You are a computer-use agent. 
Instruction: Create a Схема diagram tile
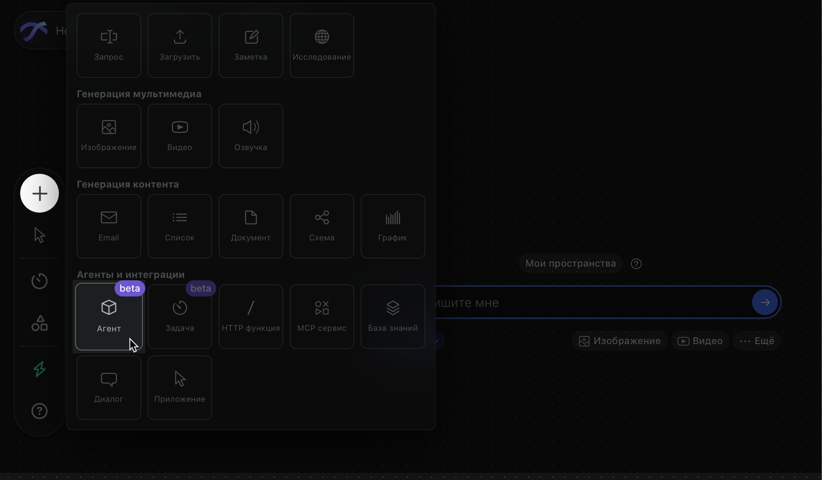point(322,226)
